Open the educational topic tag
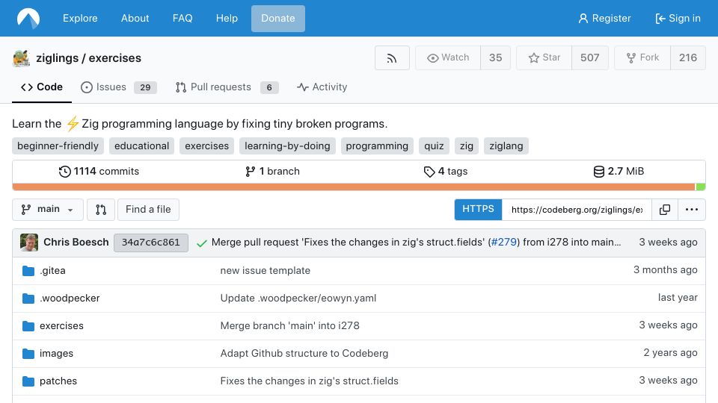 [x=141, y=146]
